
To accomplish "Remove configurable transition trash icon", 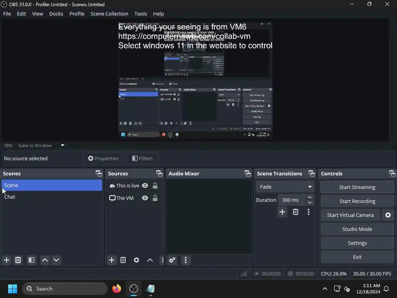I will pyautogui.click(x=295, y=212).
